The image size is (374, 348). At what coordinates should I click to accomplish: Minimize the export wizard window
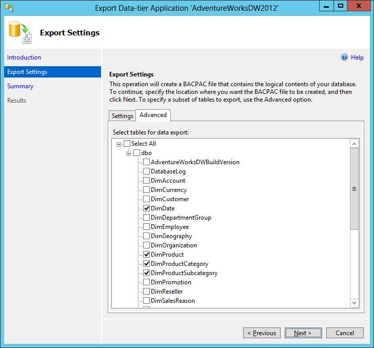(326, 6)
